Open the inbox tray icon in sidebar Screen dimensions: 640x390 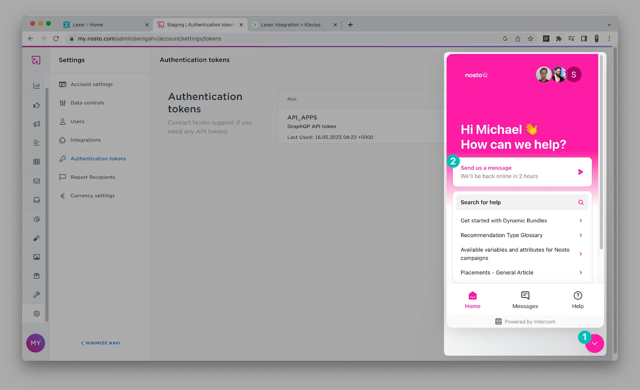36,200
